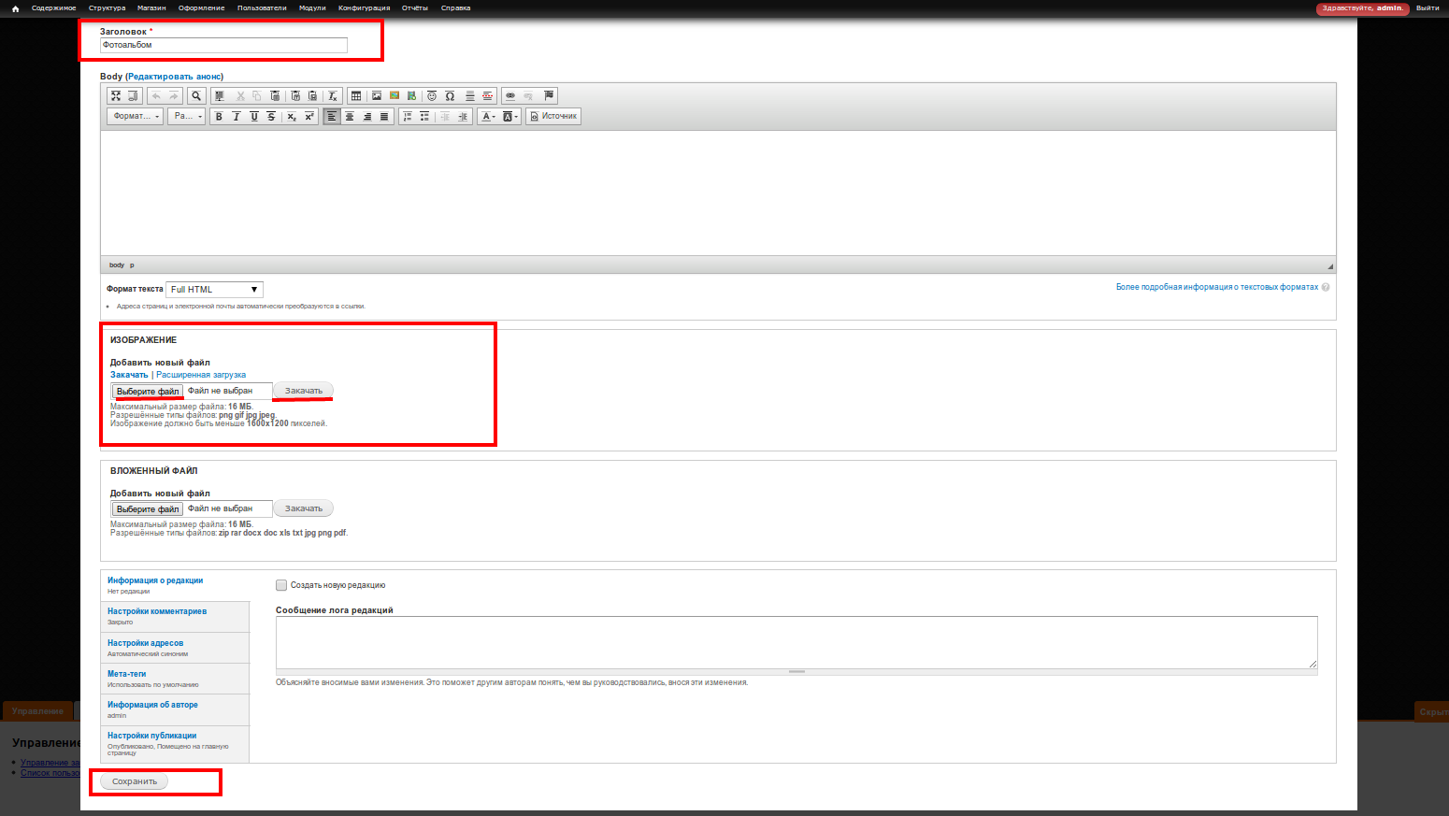Viewport: 1449px width, 816px height.
Task: Click the cut scissors icon
Action: 240,96
